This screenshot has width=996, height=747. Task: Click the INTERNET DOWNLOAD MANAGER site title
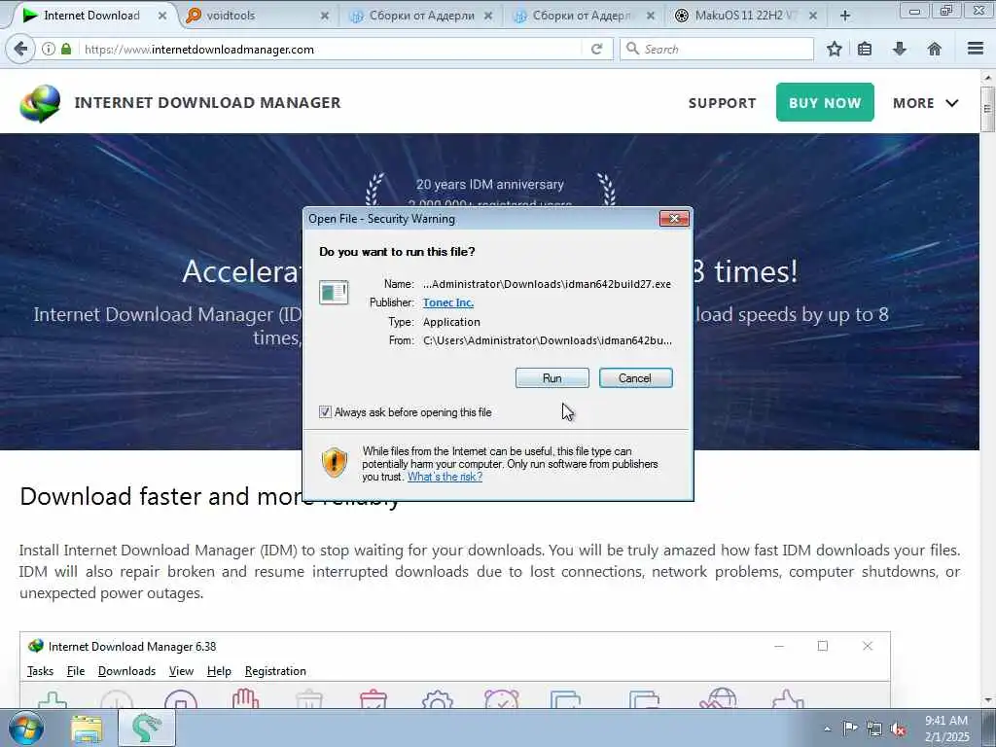pyautogui.click(x=208, y=102)
